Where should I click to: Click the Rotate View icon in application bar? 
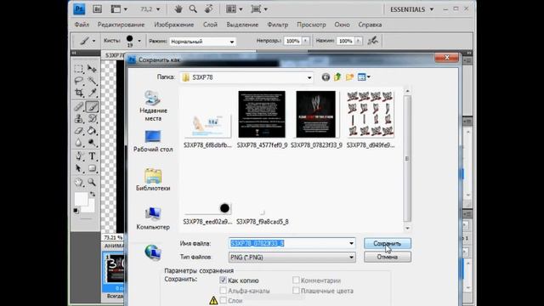208,9
